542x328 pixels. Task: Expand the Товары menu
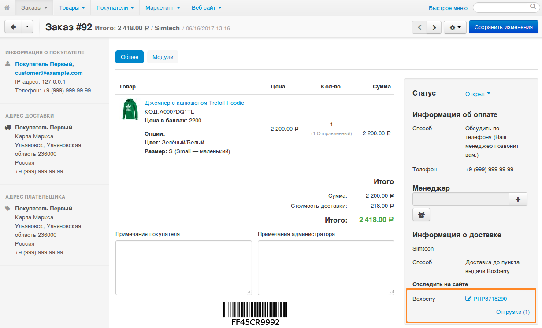pos(72,7)
